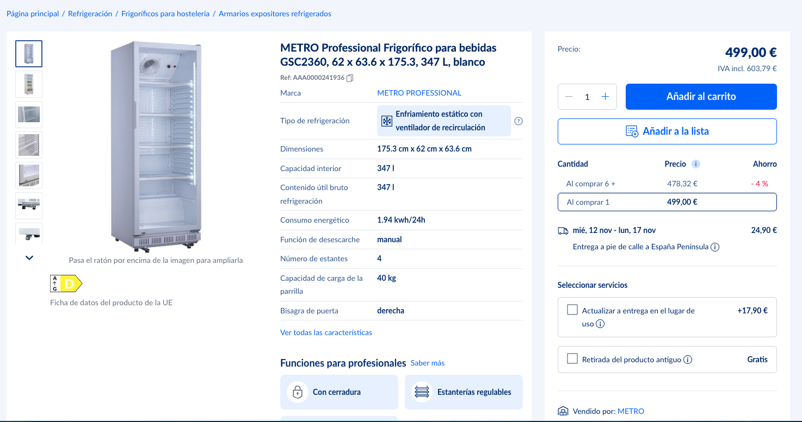Select first fridge thumbnail
Viewport: 802px width, 422px height.
(x=29, y=54)
